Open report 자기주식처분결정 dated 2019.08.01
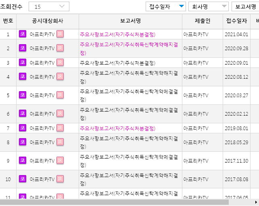 (118, 128)
